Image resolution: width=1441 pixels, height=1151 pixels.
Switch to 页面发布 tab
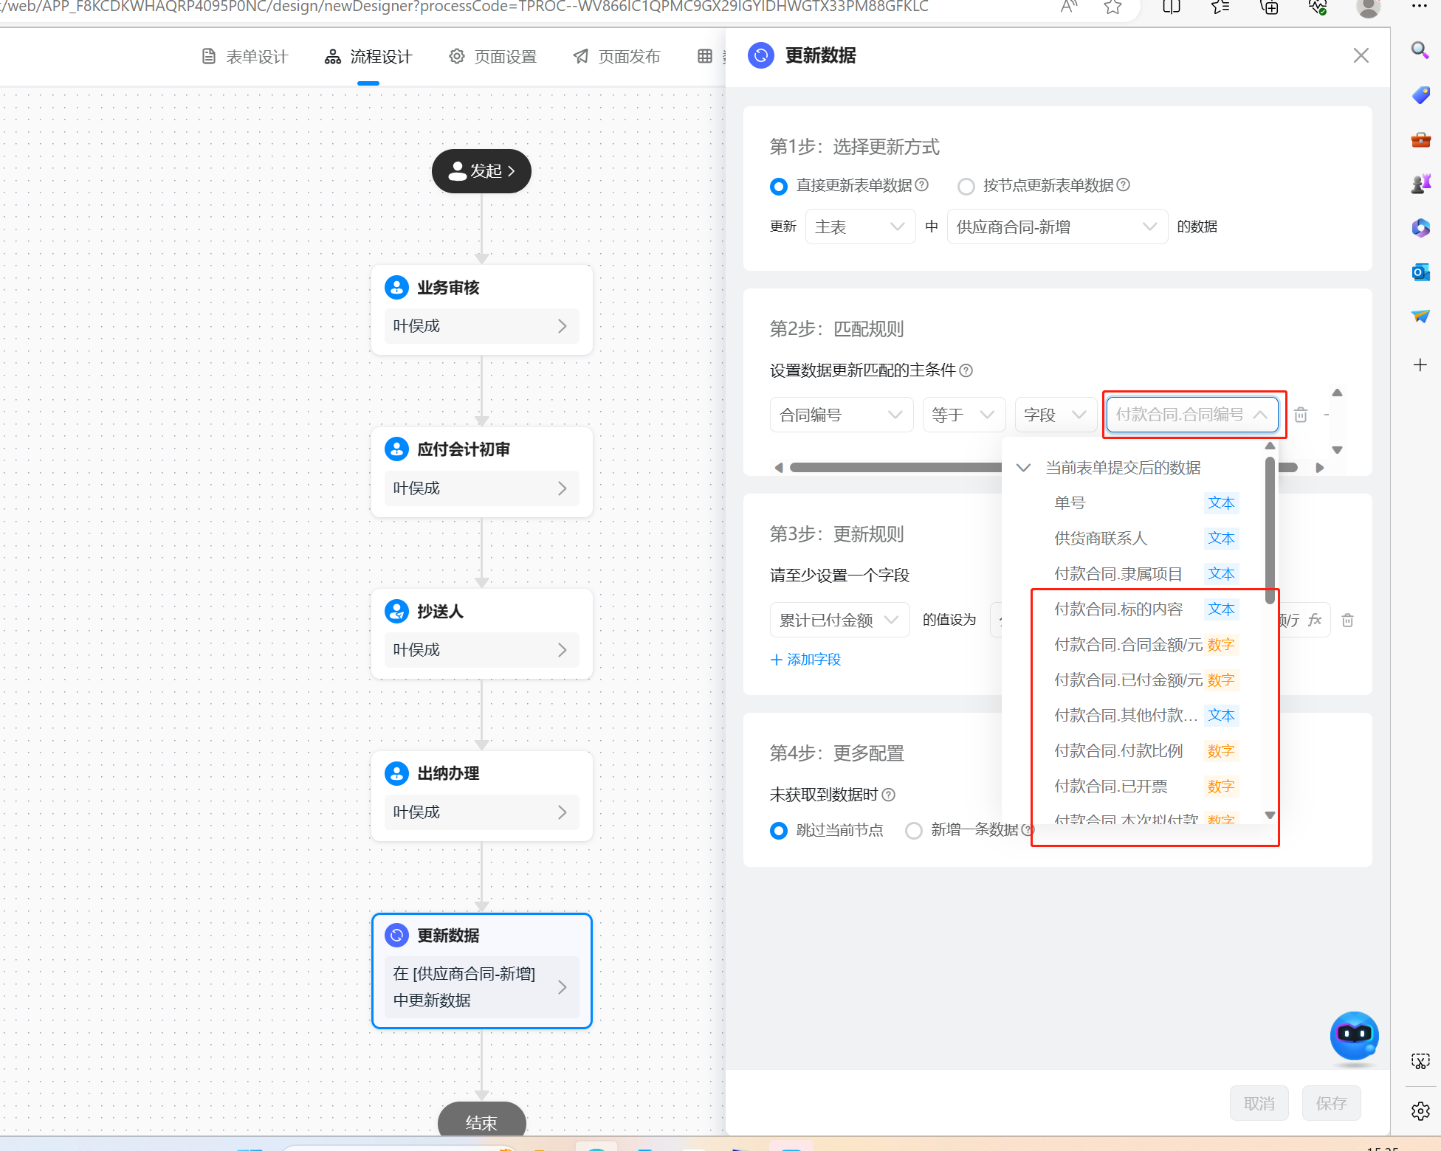616,57
